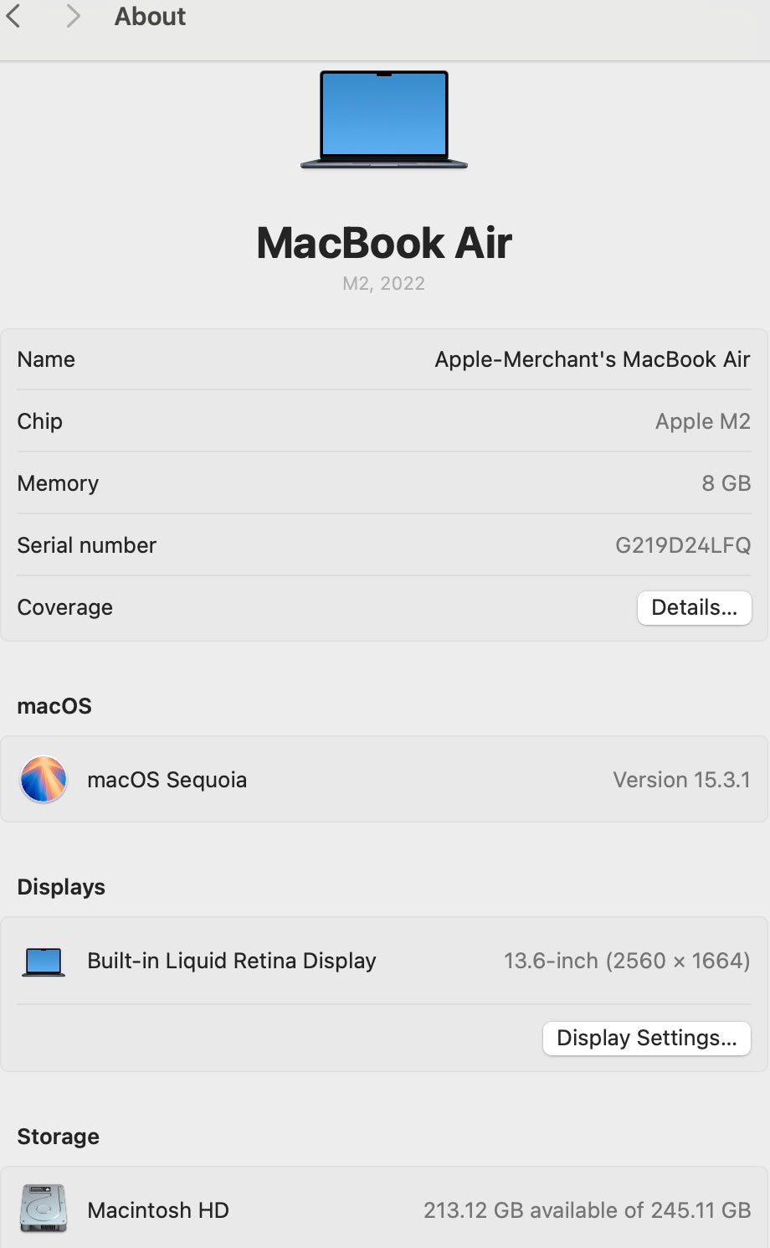Select the serial number G219D24LFQ
Screen dimensions: 770x1248
point(683,545)
